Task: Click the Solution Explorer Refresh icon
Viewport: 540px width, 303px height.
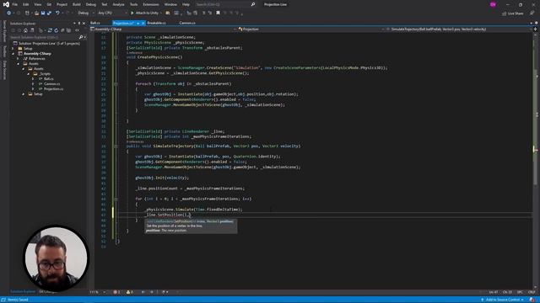Action: point(57,30)
